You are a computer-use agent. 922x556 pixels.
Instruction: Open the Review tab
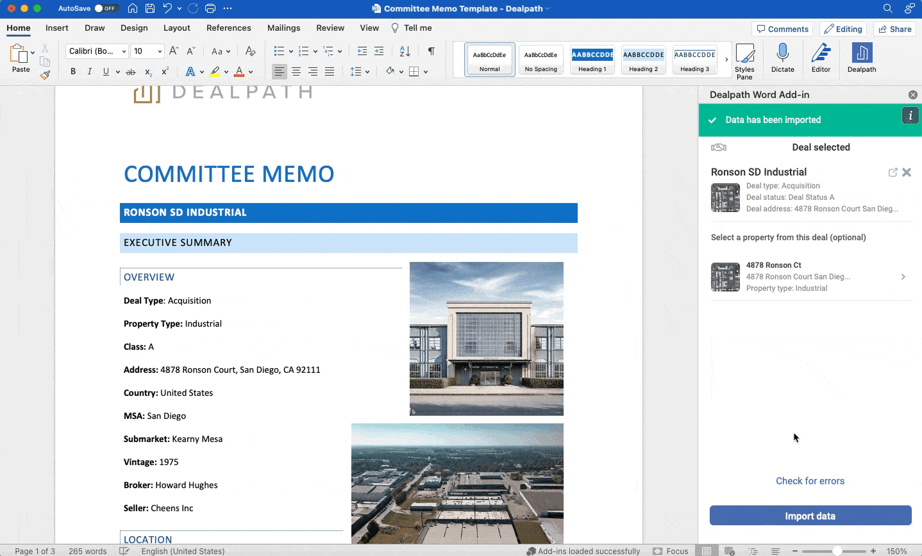point(330,28)
